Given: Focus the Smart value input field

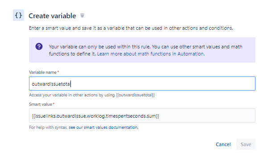Looking at the screenshot, I should [x=142, y=115].
